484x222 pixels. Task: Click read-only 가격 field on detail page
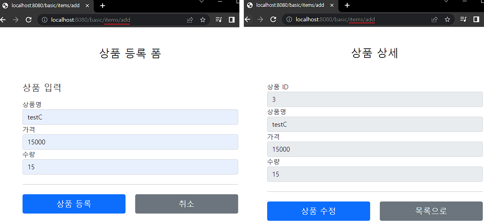375,149
